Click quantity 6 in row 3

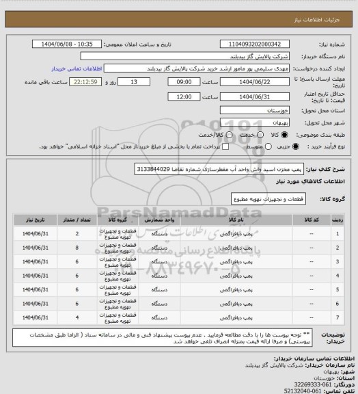pos(77,262)
